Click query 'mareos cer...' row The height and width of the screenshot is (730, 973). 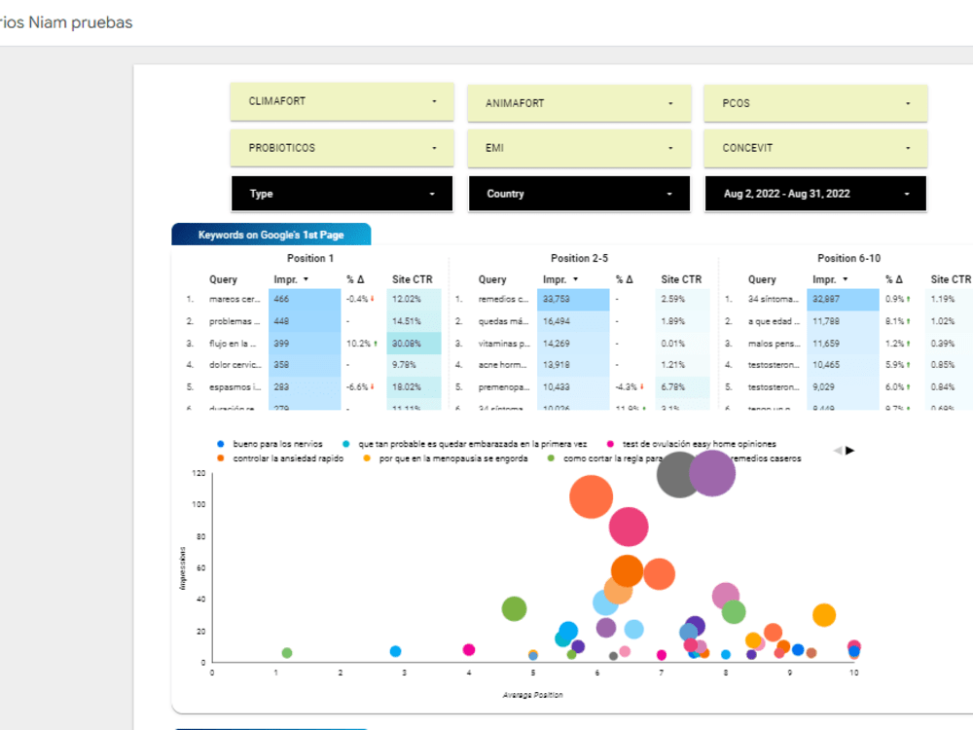(x=234, y=299)
